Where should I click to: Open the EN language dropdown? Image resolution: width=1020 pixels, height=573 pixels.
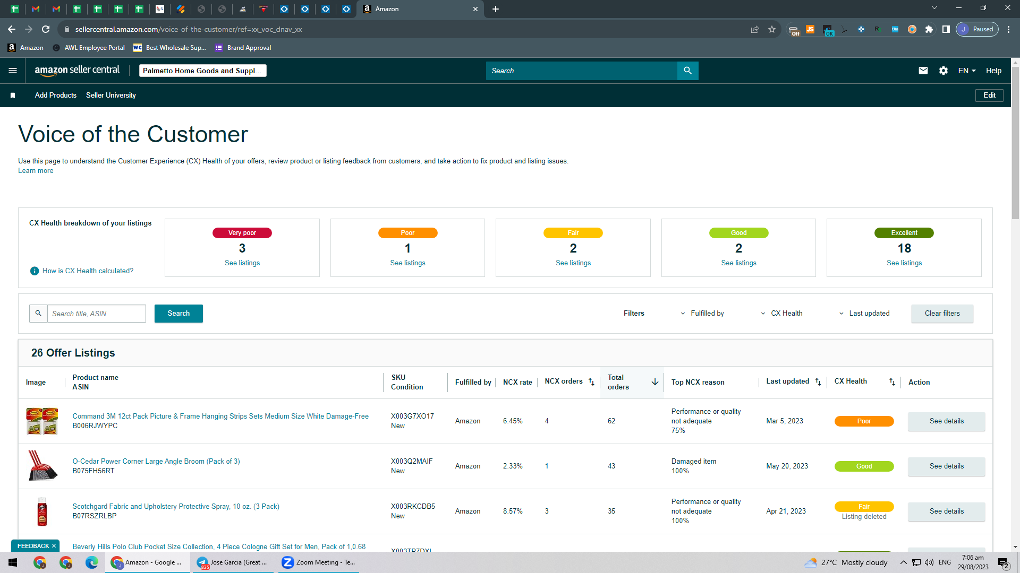pos(967,71)
